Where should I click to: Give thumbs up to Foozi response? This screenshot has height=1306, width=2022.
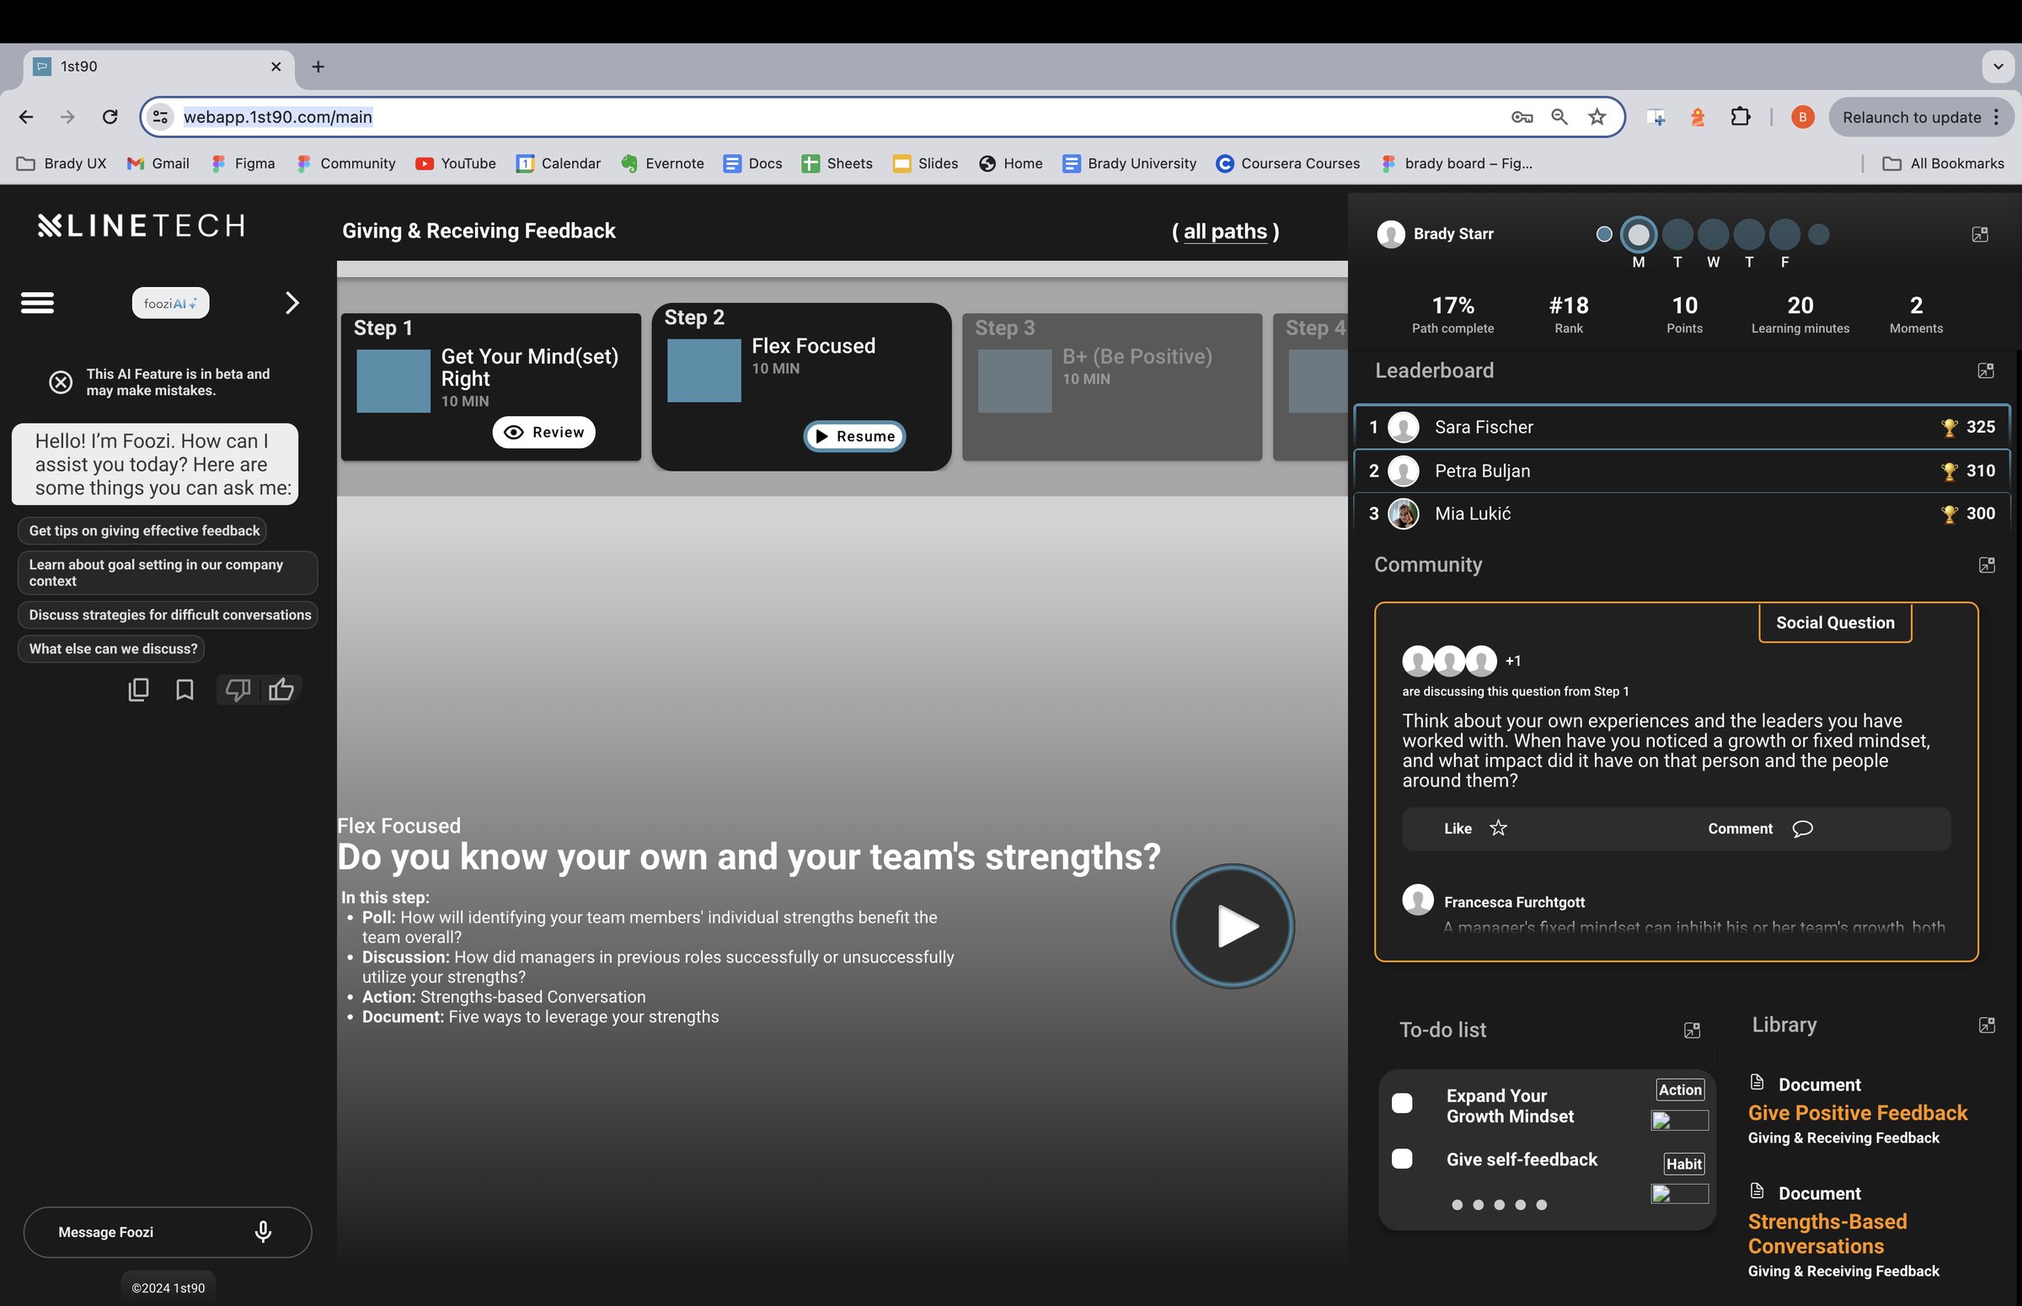(x=281, y=690)
